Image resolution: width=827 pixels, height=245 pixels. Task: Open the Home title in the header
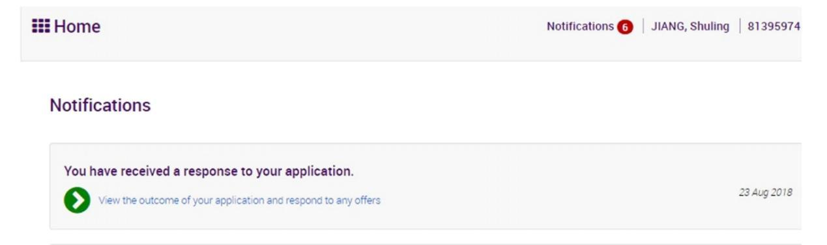(x=78, y=27)
